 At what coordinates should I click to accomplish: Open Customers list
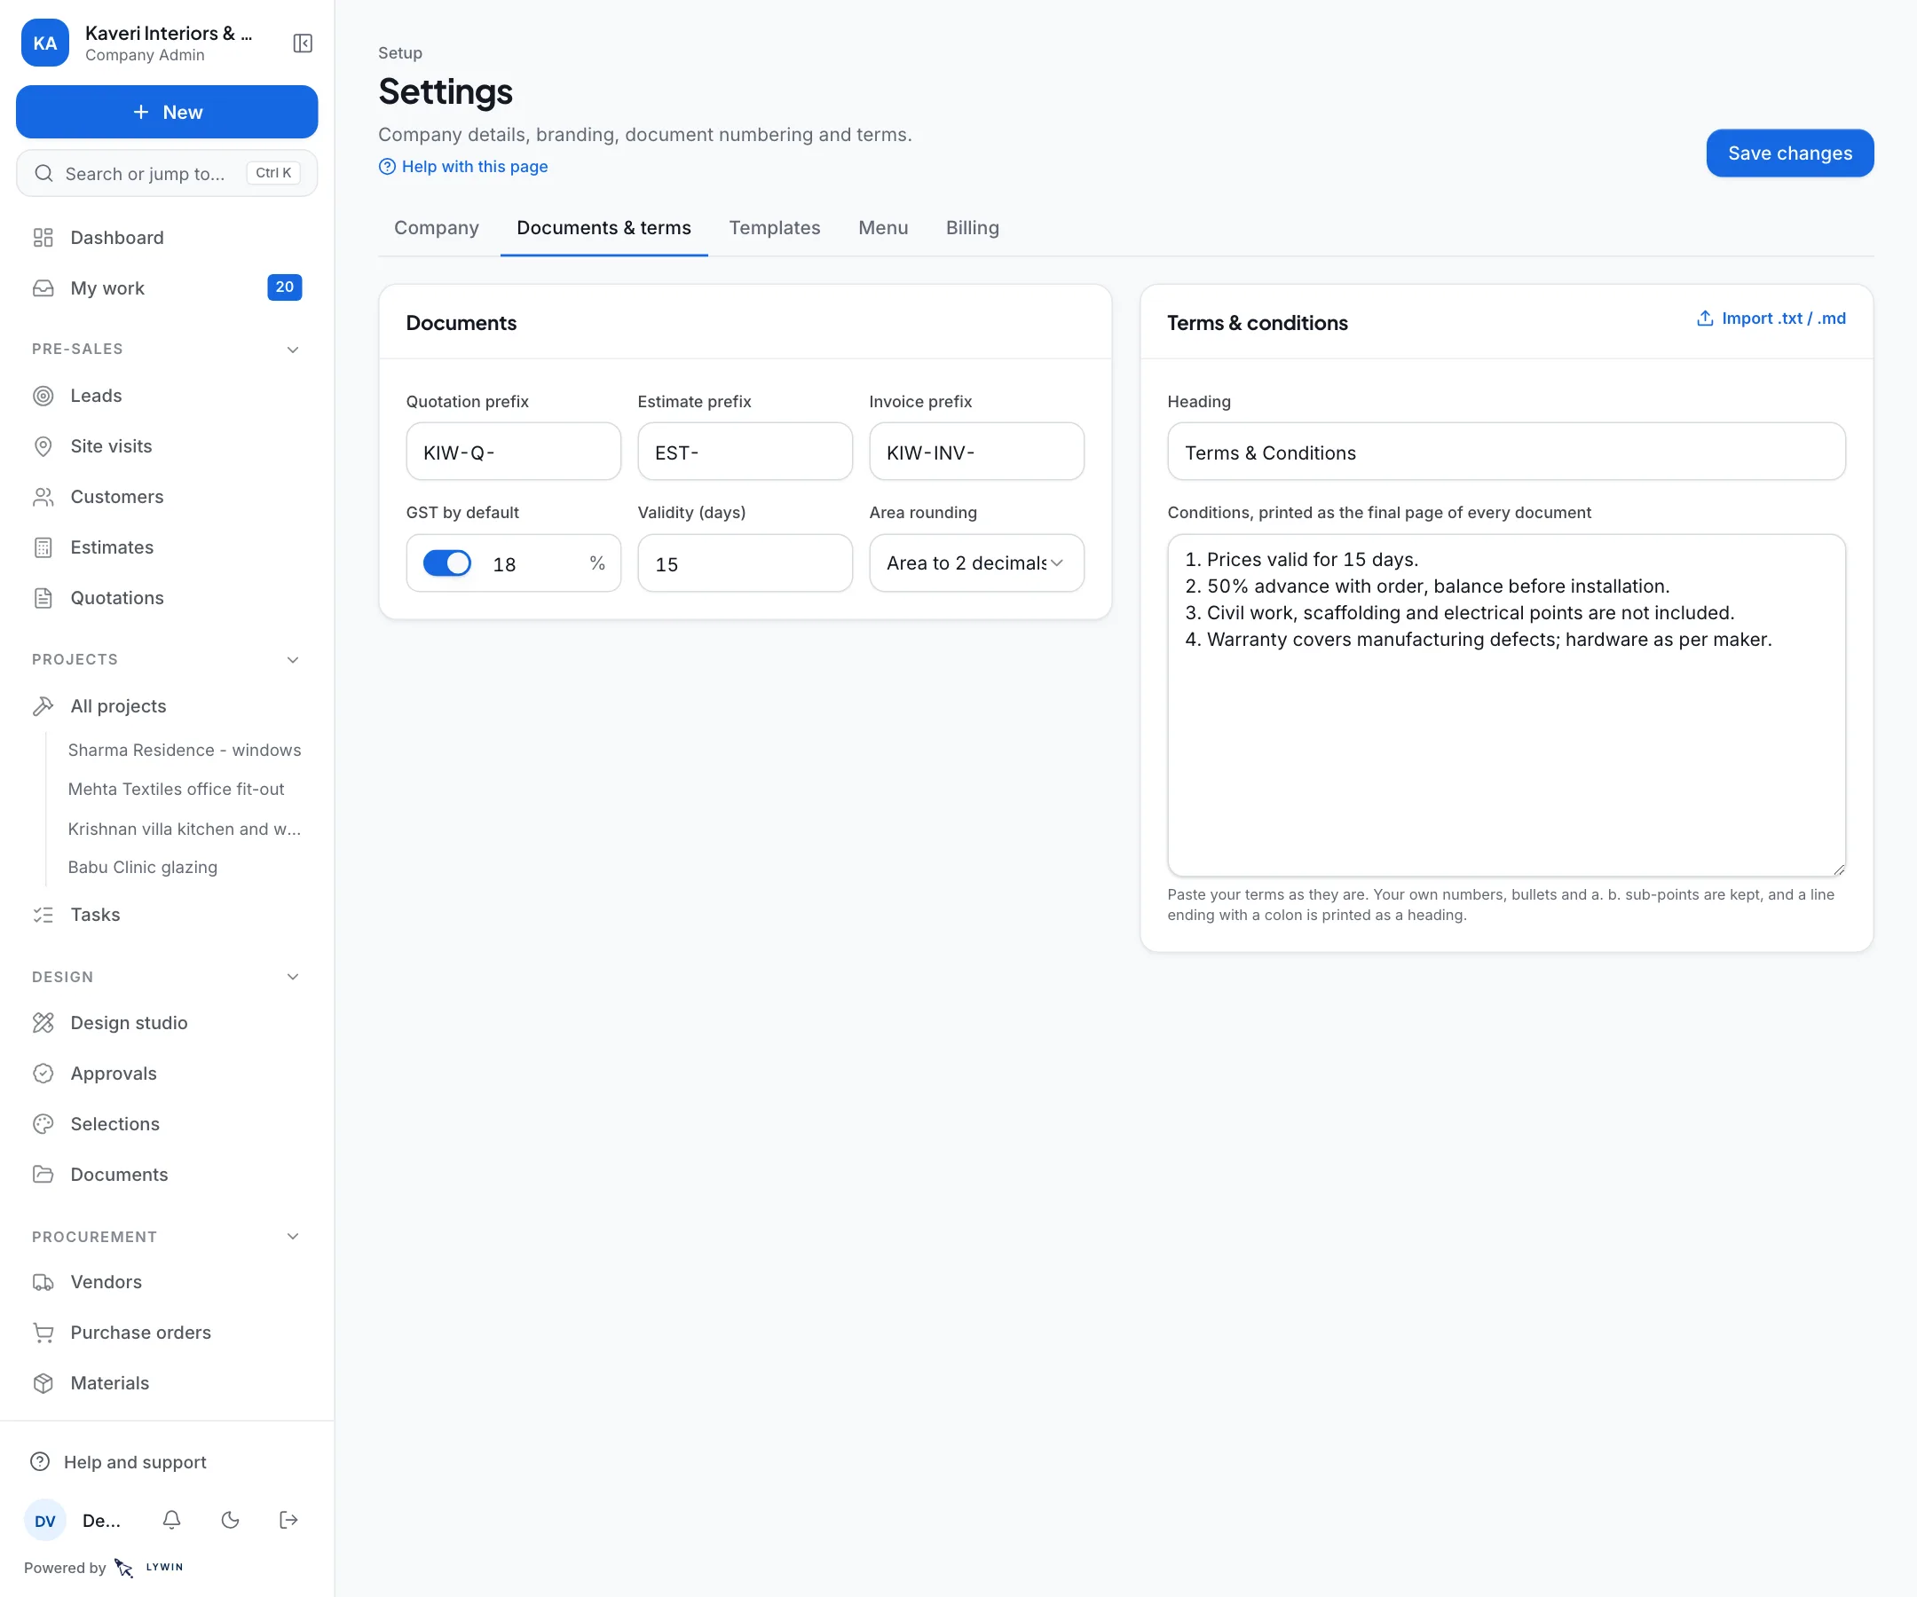[x=167, y=497]
